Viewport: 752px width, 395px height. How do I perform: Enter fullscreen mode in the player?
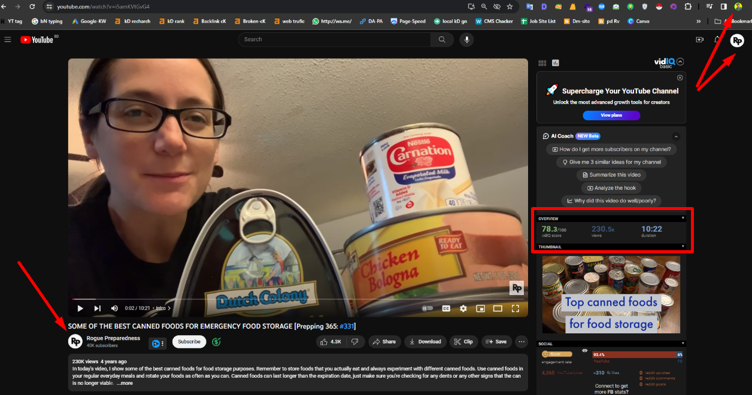click(x=515, y=308)
